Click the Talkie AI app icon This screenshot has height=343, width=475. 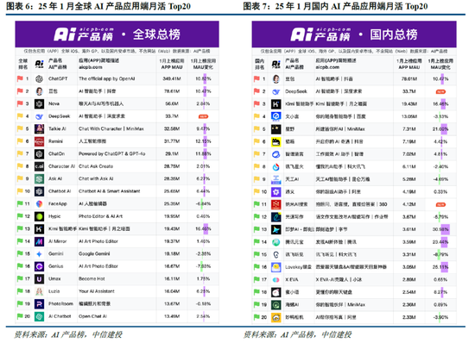[x=39, y=128]
